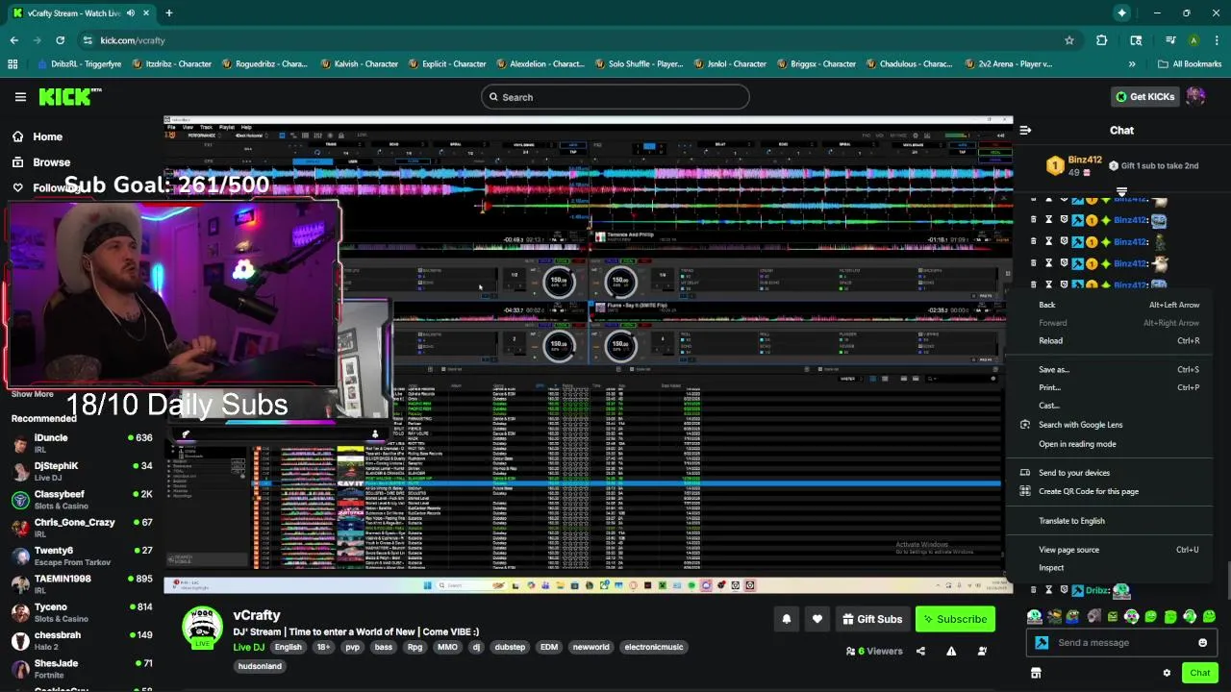Image resolution: width=1231 pixels, height=692 pixels.
Task: Report the stream with warning icon
Action: (x=951, y=651)
